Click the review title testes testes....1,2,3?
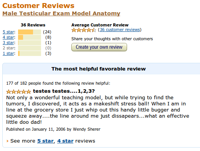Image resolution: width=200 pixels, height=151 pixels. click(x=64, y=91)
